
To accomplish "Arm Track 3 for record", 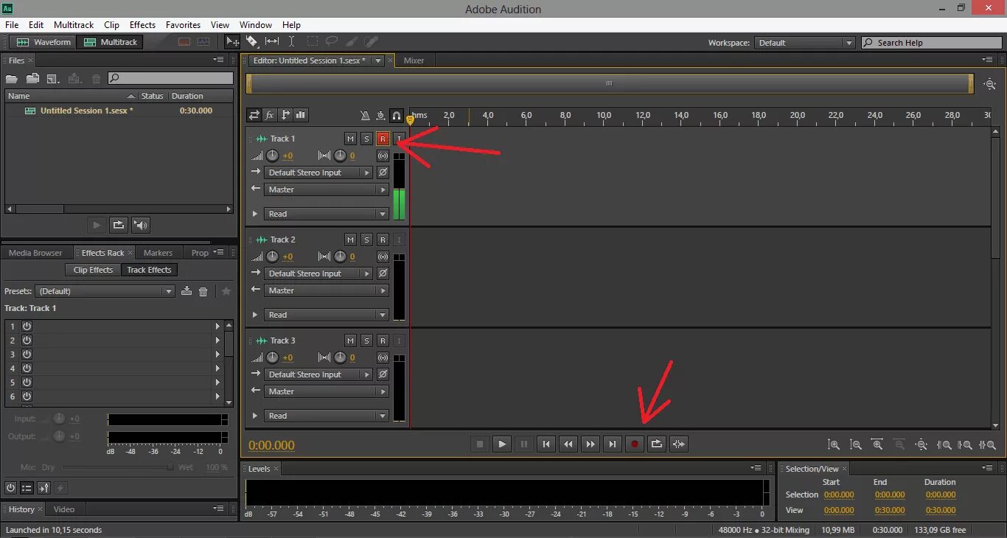I will pos(383,340).
